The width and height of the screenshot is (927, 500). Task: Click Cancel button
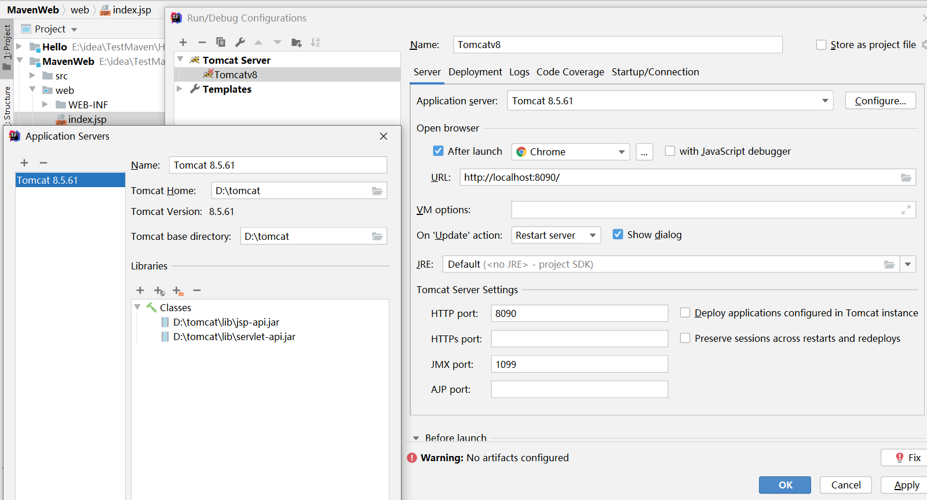(846, 485)
